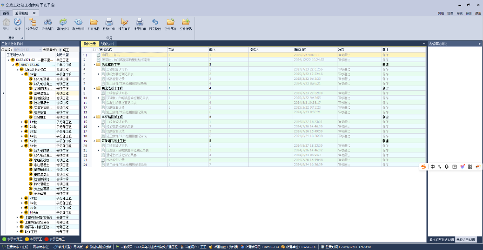Select the 施工 radio button

[61, 50]
